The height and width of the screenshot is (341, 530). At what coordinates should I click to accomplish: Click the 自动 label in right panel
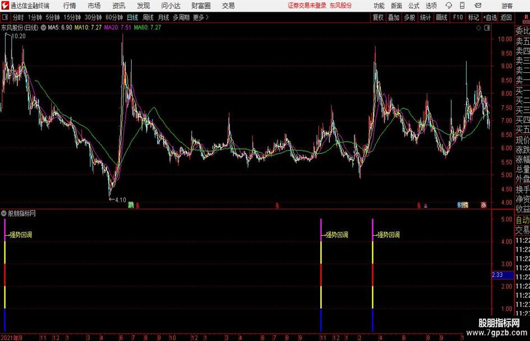523,220
